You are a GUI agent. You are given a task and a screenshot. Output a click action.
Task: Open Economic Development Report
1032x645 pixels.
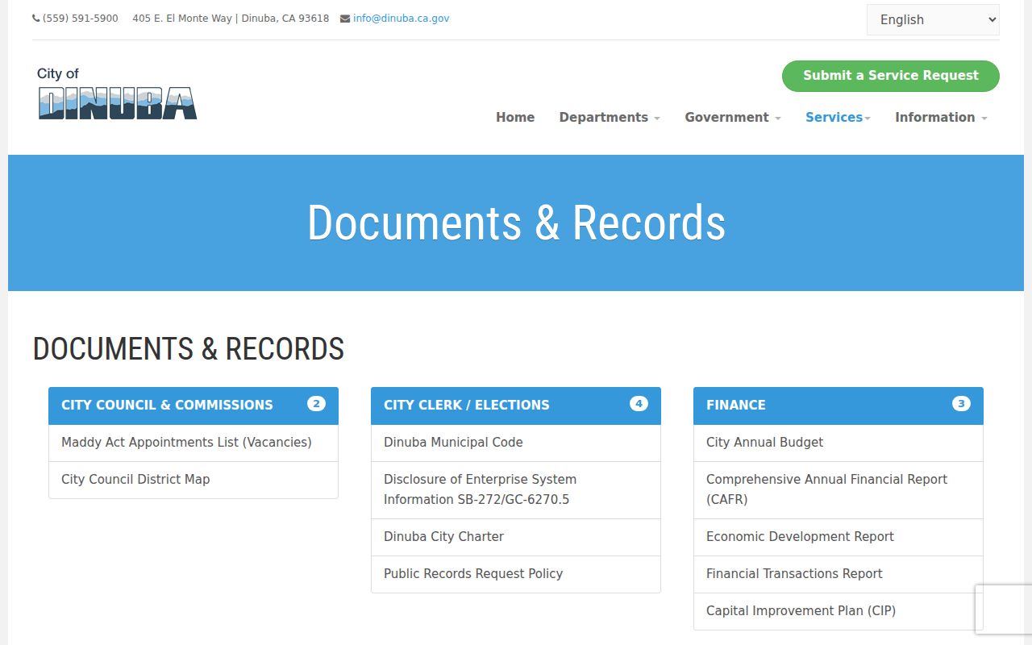838,537
